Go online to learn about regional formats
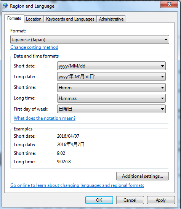181x209 pixels. (x=77, y=185)
